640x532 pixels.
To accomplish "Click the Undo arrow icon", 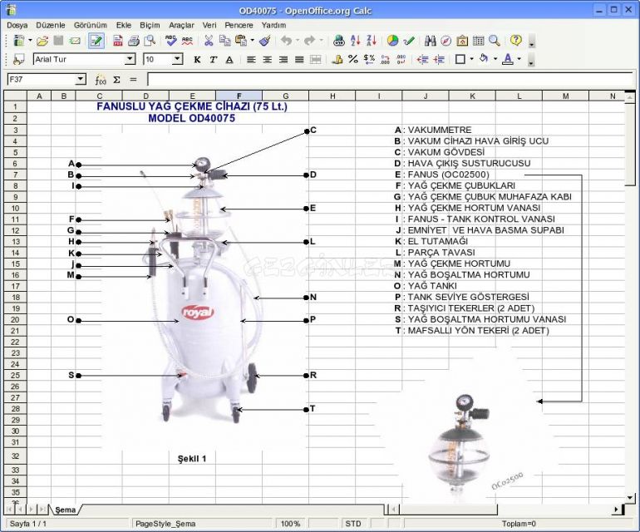I will [286, 41].
